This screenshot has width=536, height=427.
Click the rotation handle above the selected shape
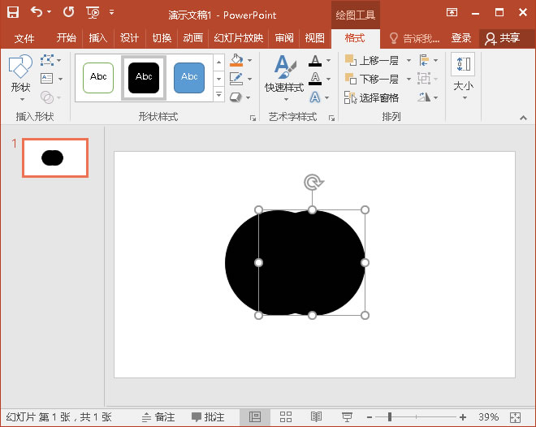(312, 182)
